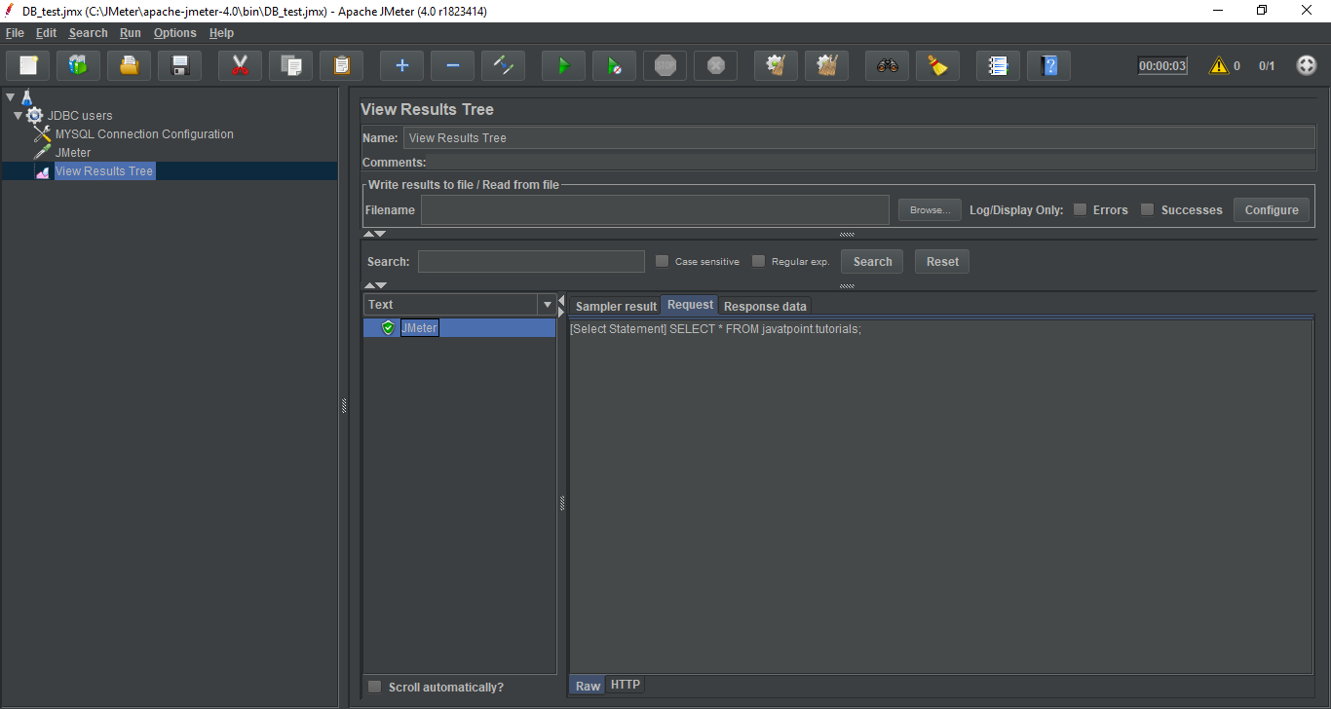Click the Clear All double broom icon
The width and height of the screenshot is (1331, 709).
pyautogui.click(x=827, y=66)
